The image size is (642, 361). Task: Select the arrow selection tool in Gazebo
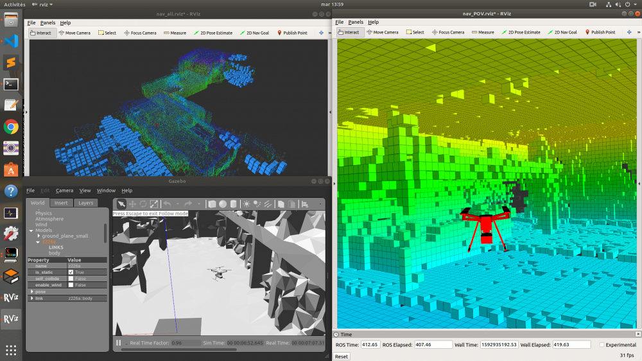(121, 204)
